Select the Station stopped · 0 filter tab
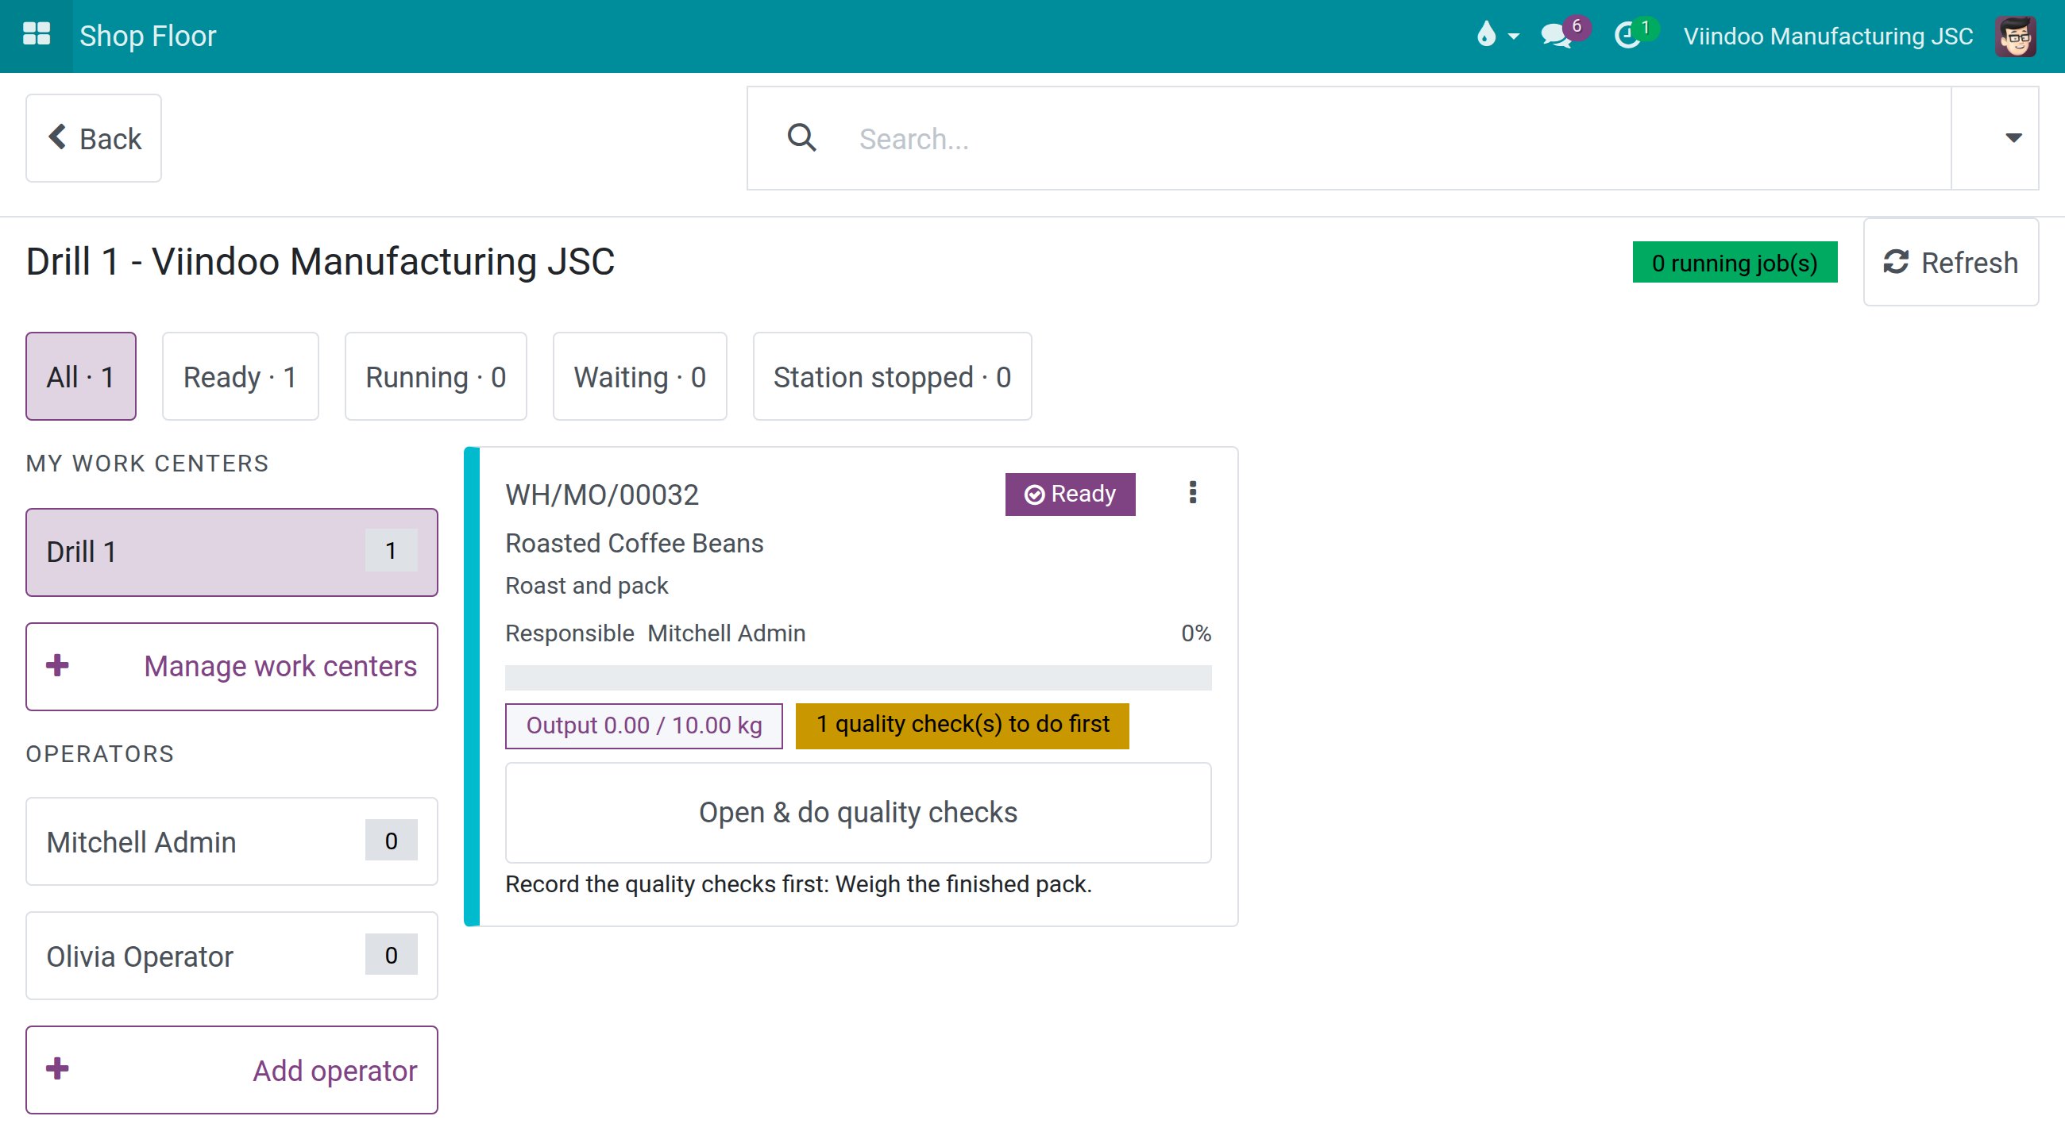Image resolution: width=2065 pixels, height=1143 pixels. click(x=891, y=376)
